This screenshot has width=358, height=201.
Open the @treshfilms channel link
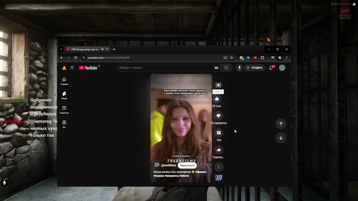[x=169, y=166]
